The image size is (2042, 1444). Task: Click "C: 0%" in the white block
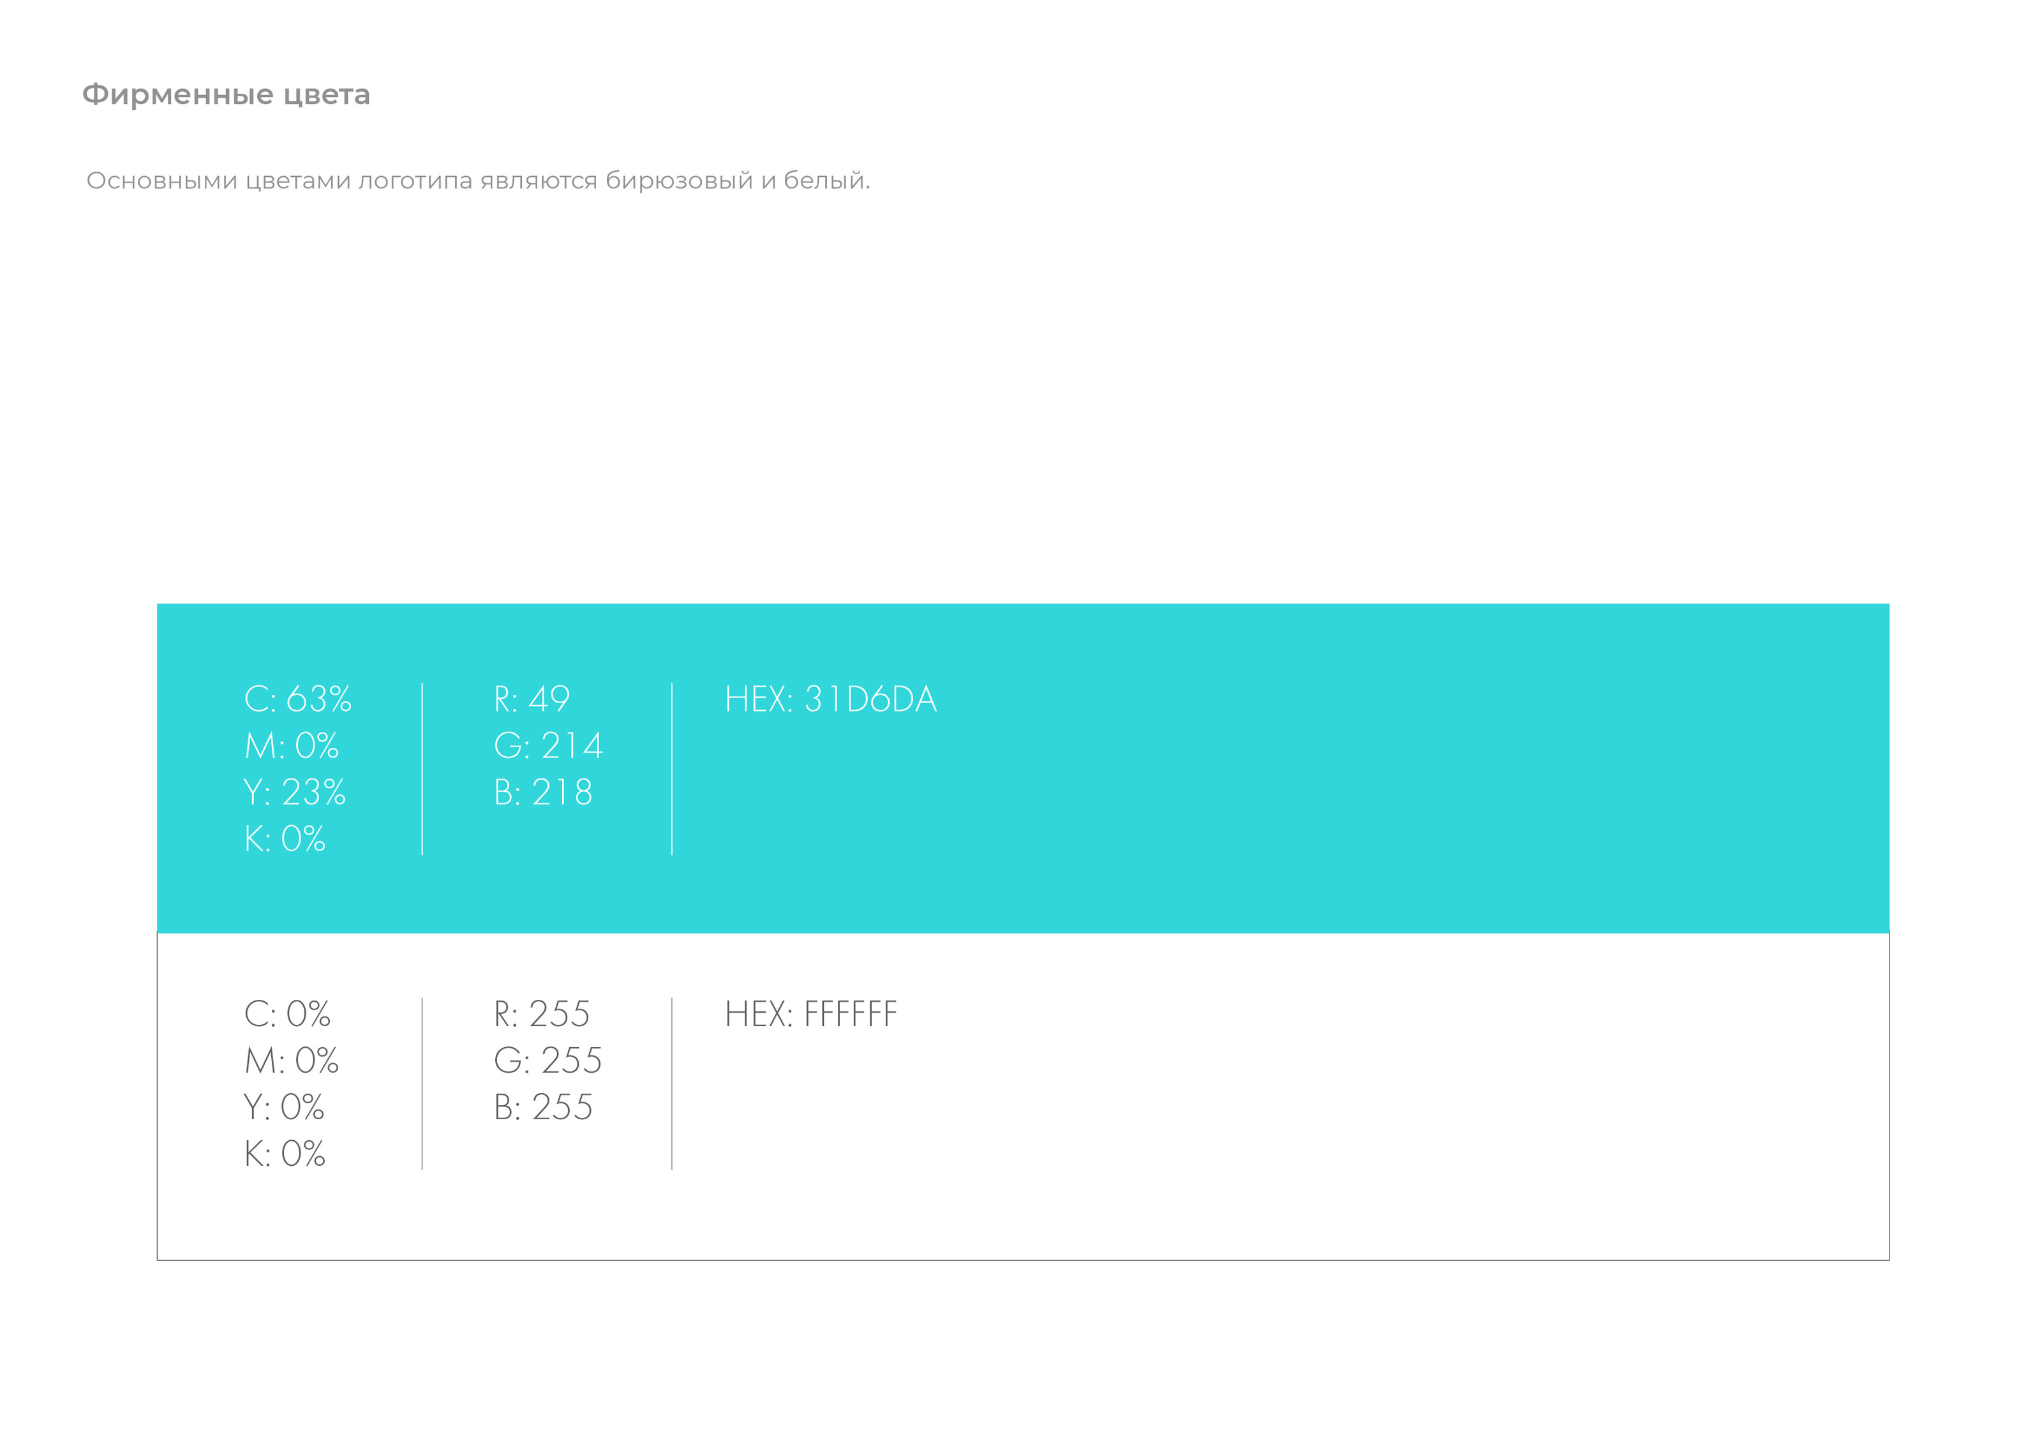[287, 1015]
